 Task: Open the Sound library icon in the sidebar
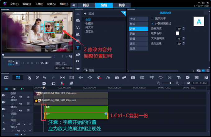78,27
